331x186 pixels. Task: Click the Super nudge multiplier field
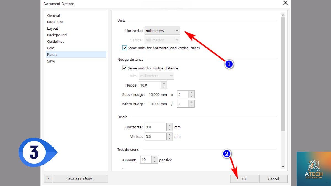183,95
